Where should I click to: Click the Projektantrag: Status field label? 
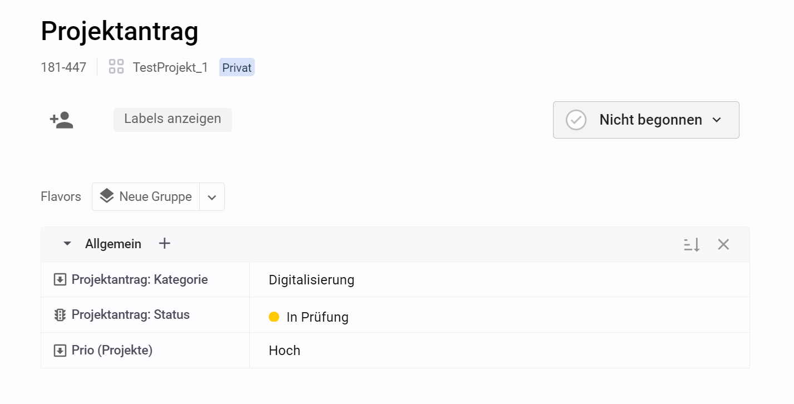(x=131, y=315)
